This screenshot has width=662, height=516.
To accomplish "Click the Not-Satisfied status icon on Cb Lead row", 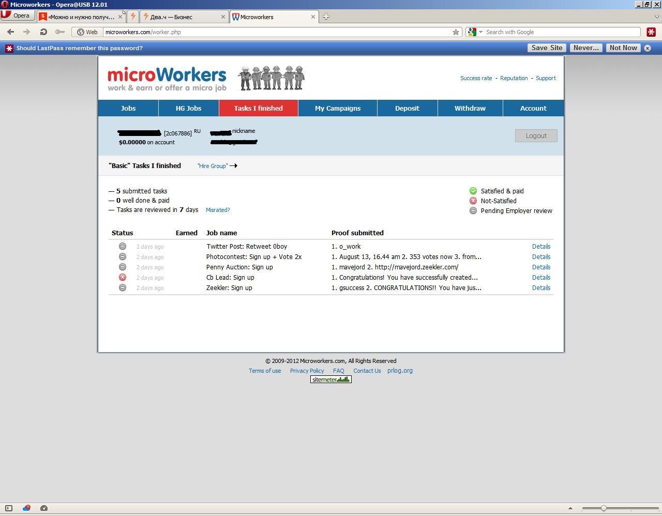I will click(x=123, y=277).
